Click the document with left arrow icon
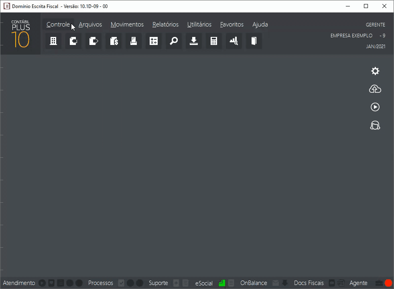The height and width of the screenshot is (289, 394). pyautogui.click(x=73, y=41)
